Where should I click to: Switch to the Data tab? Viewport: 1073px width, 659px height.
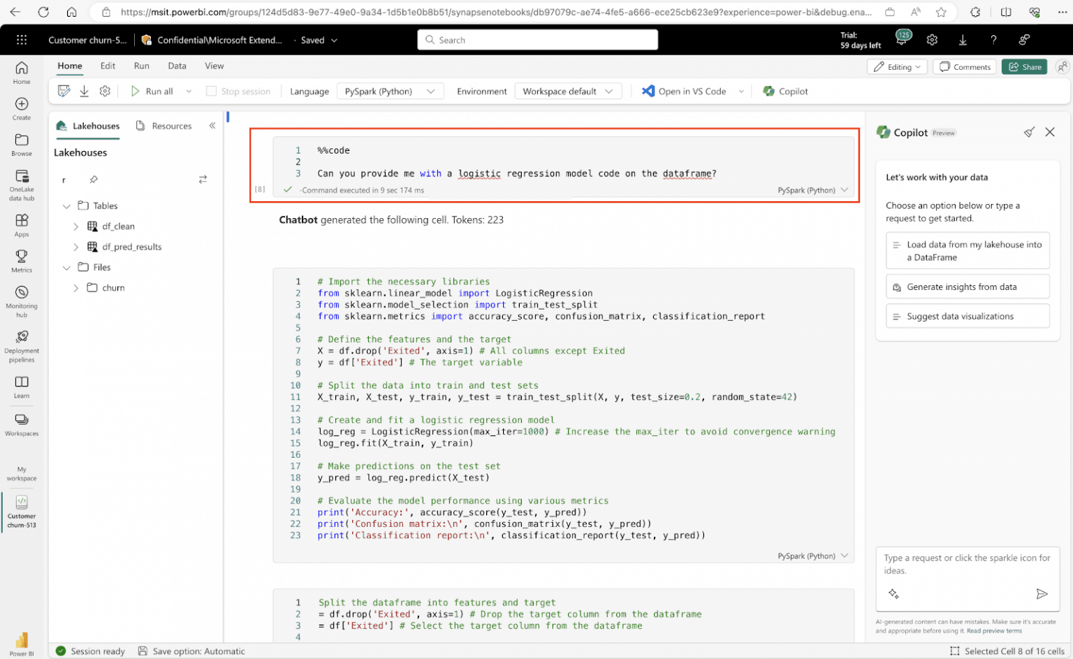[177, 66]
